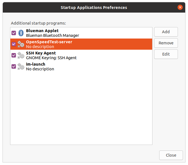
Task: Click the Add button
Action: pos(166,32)
